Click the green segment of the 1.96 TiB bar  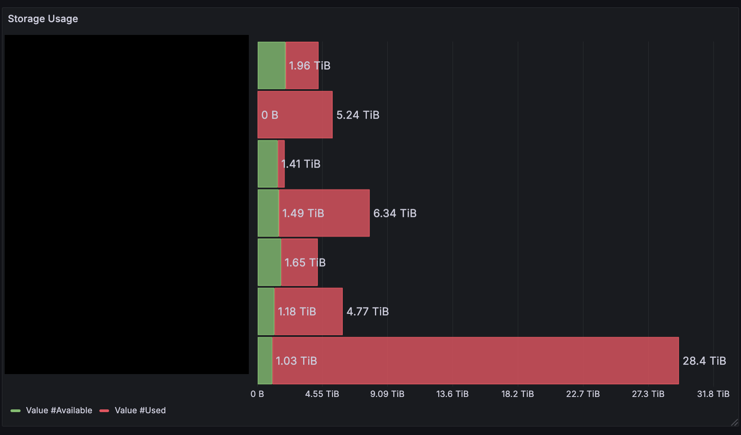(271, 65)
